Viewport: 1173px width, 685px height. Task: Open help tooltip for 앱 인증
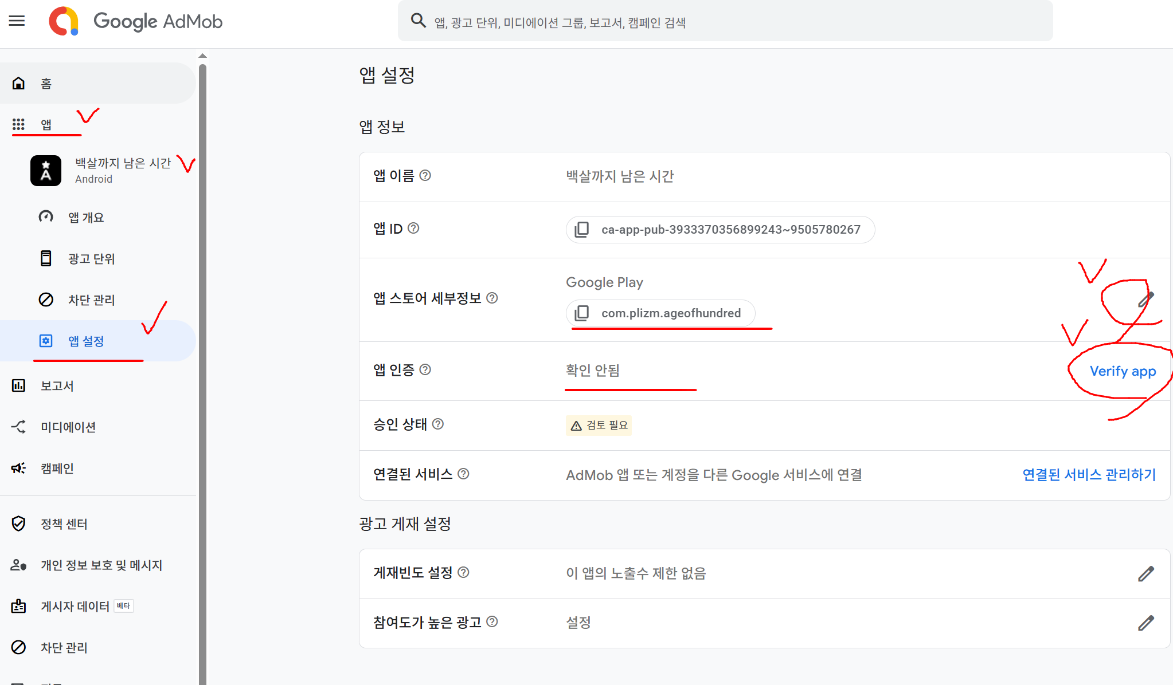tap(425, 370)
